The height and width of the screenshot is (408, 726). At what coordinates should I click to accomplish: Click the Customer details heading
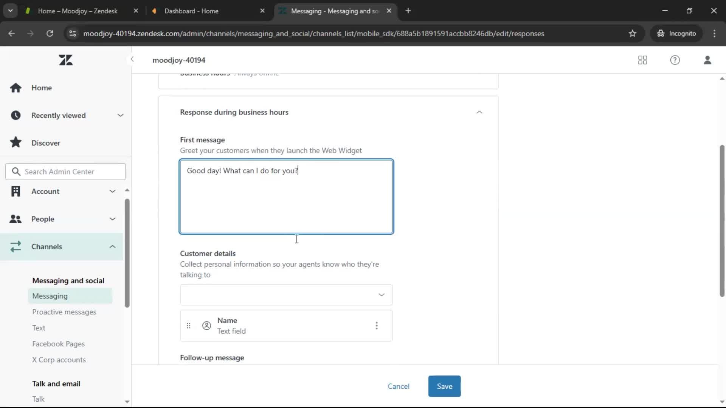(x=208, y=253)
